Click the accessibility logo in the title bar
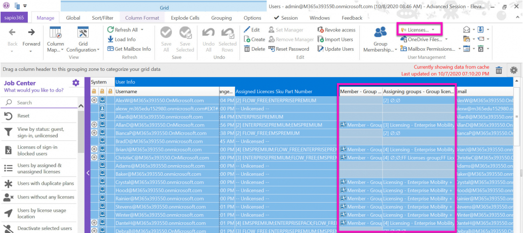The height and width of the screenshot is (233, 523). pos(6,6)
